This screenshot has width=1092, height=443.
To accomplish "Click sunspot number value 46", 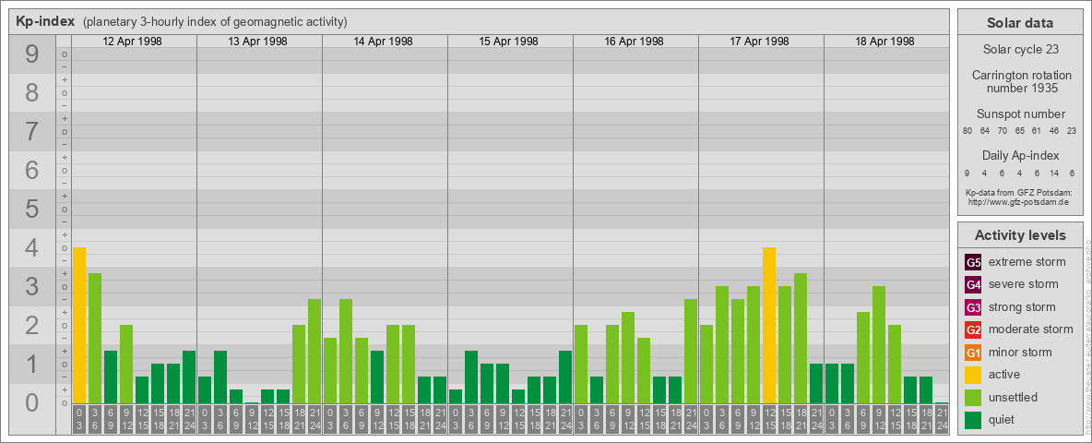I will [x=1054, y=131].
